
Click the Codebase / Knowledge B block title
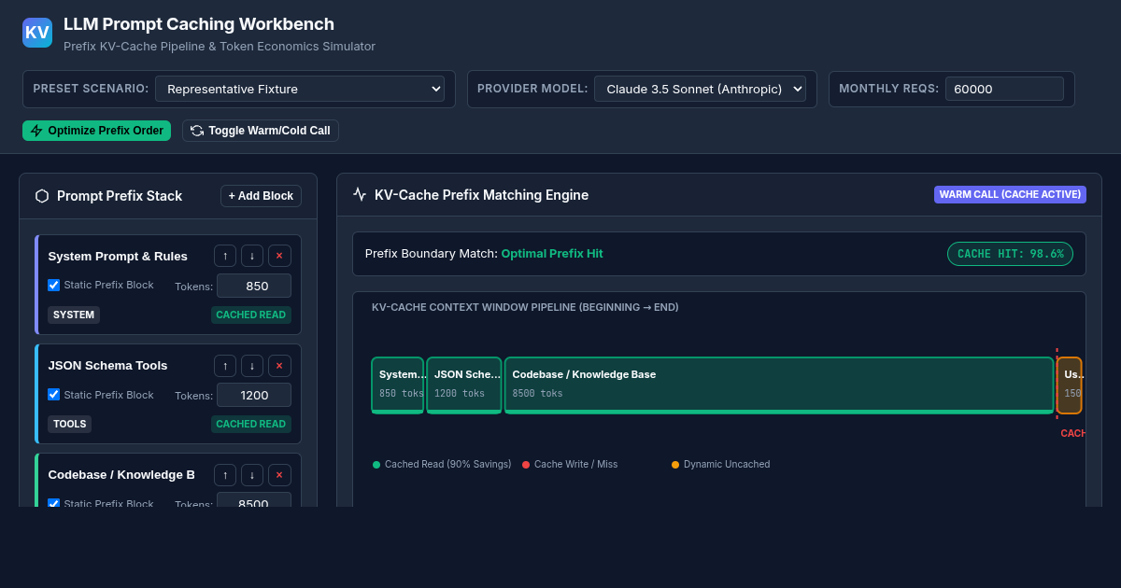click(121, 474)
